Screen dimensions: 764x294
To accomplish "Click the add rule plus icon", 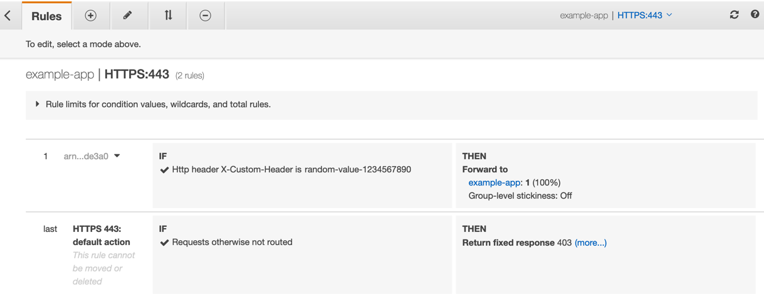I will 91,16.
